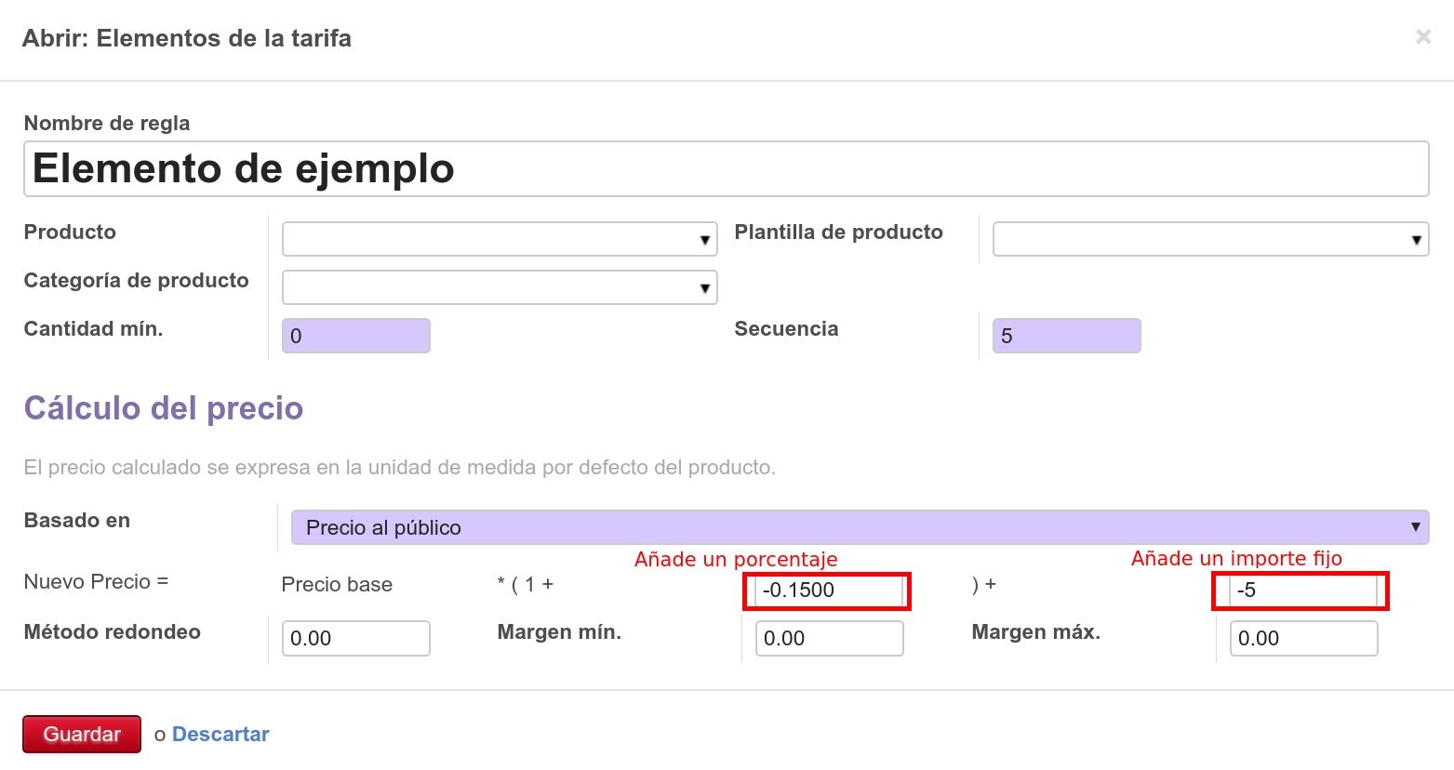The image size is (1454, 770).
Task: Click the Nombre de regla text field
Action: coord(726,169)
